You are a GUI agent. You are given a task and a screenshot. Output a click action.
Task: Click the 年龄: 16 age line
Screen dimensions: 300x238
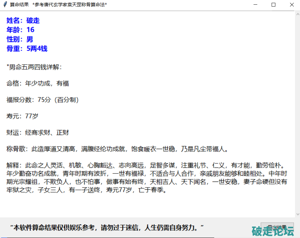(x=21, y=30)
